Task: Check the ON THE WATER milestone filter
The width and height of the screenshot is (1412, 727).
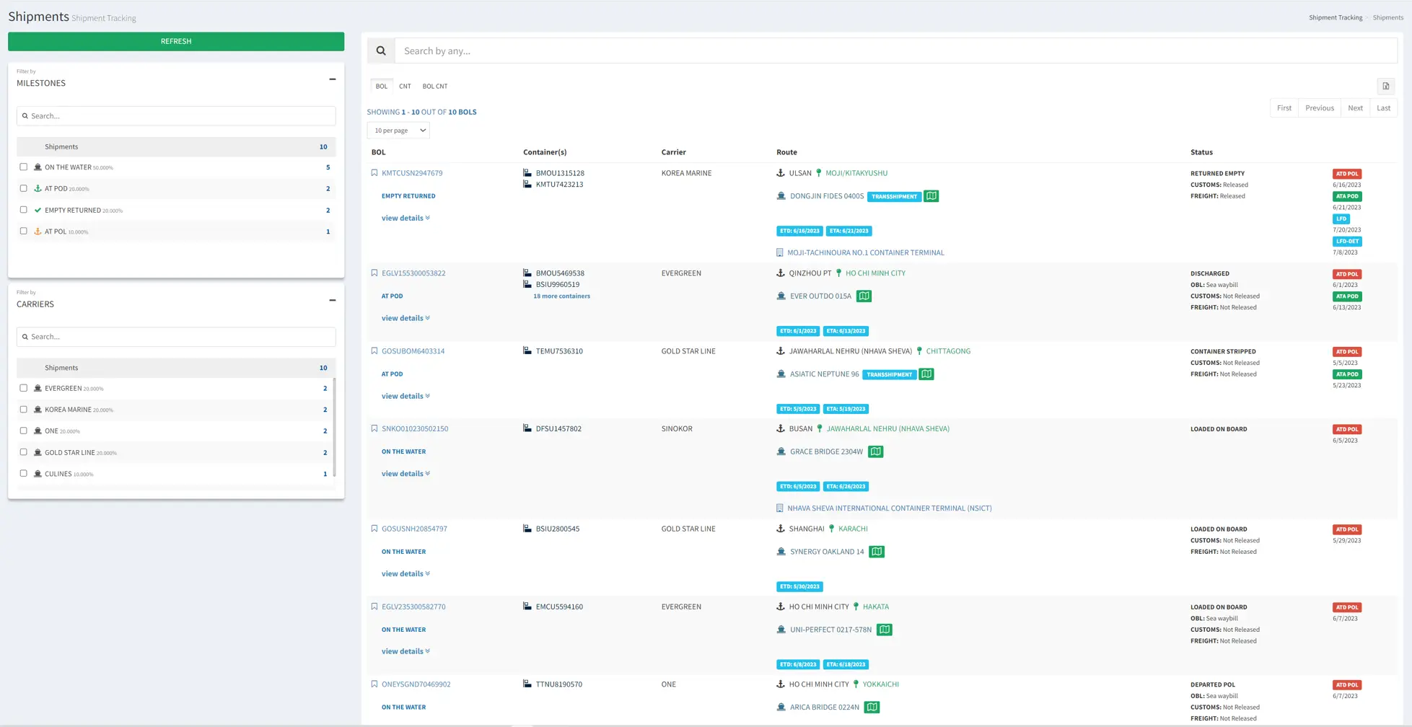Action: pos(24,167)
